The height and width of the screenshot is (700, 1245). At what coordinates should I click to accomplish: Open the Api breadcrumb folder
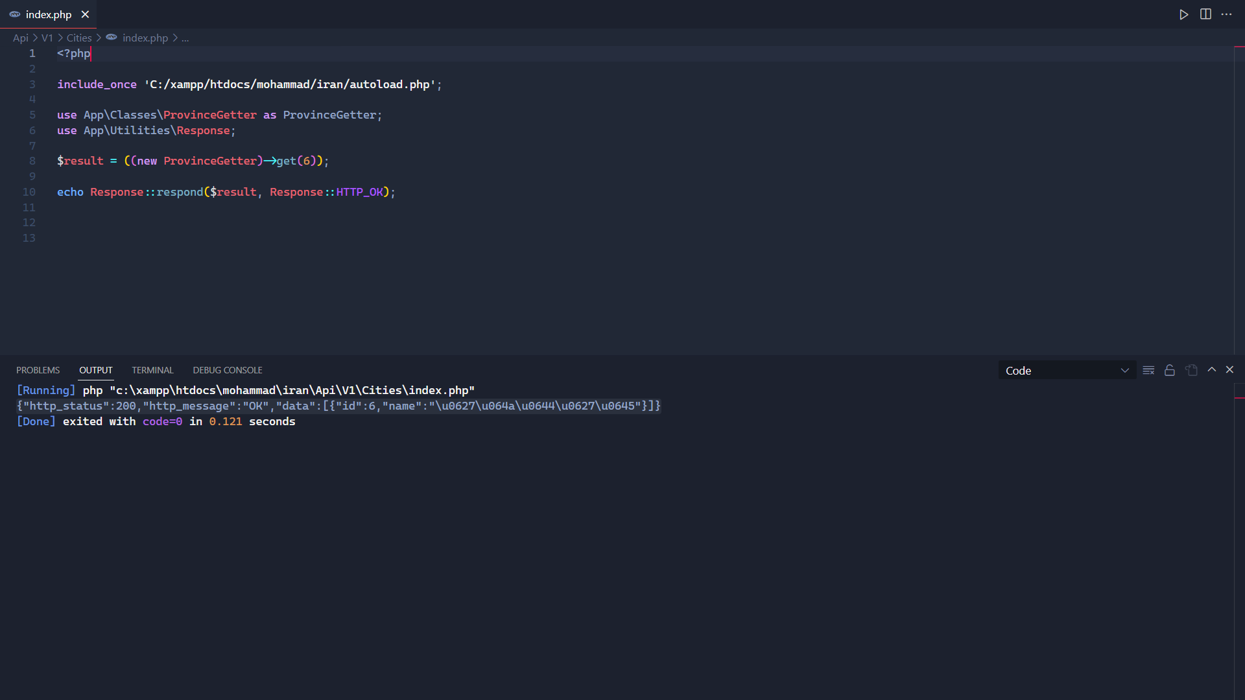(x=21, y=38)
